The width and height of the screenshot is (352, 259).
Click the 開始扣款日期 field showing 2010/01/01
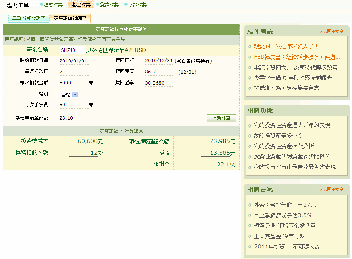coord(74,61)
